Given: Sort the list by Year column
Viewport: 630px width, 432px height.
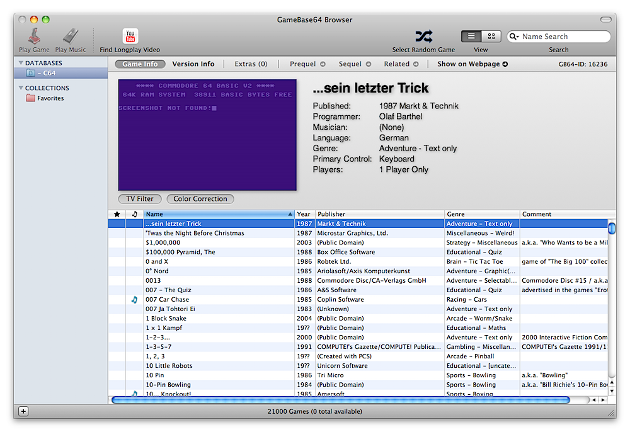Looking at the screenshot, I should 305,214.
